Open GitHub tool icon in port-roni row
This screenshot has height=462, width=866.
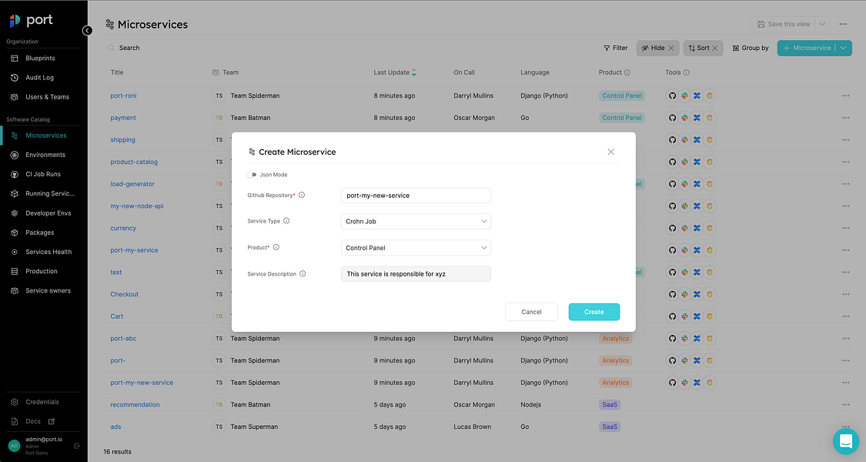(x=672, y=95)
